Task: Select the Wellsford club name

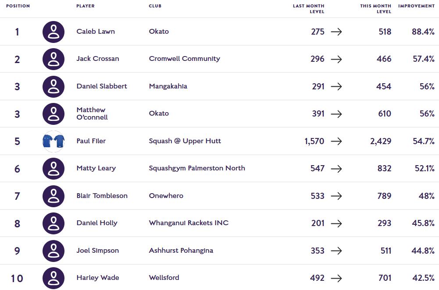Action: 164,278
